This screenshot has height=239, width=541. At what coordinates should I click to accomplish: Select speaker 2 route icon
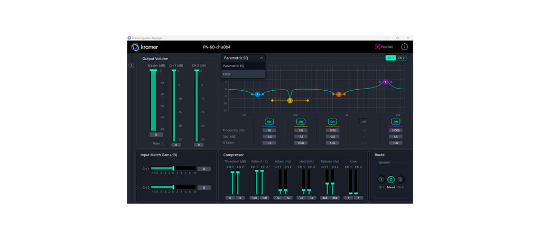click(400, 179)
